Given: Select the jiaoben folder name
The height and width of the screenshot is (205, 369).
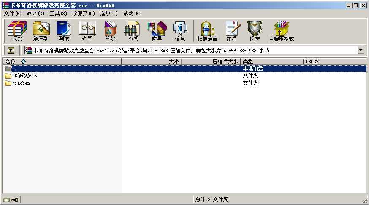Looking at the screenshot, I should (21, 83).
